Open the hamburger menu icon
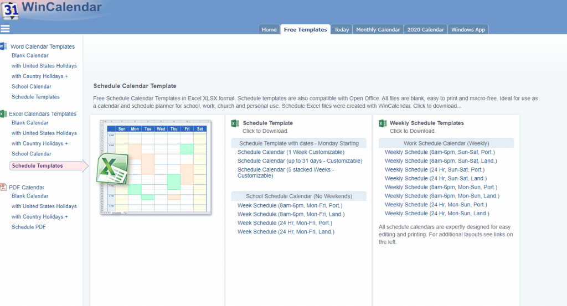567x306 pixels. pos(6,29)
